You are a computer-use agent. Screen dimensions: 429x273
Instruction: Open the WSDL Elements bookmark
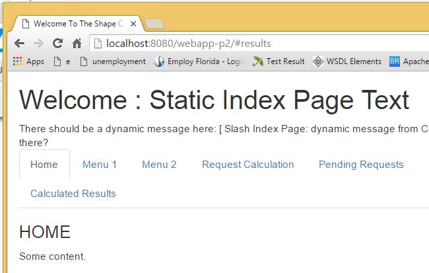(347, 61)
